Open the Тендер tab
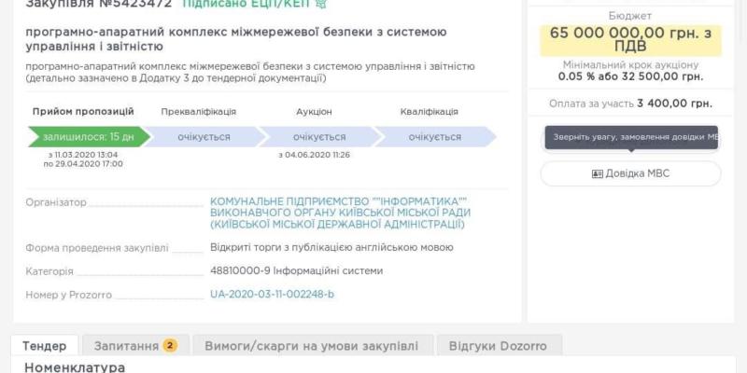 point(45,345)
